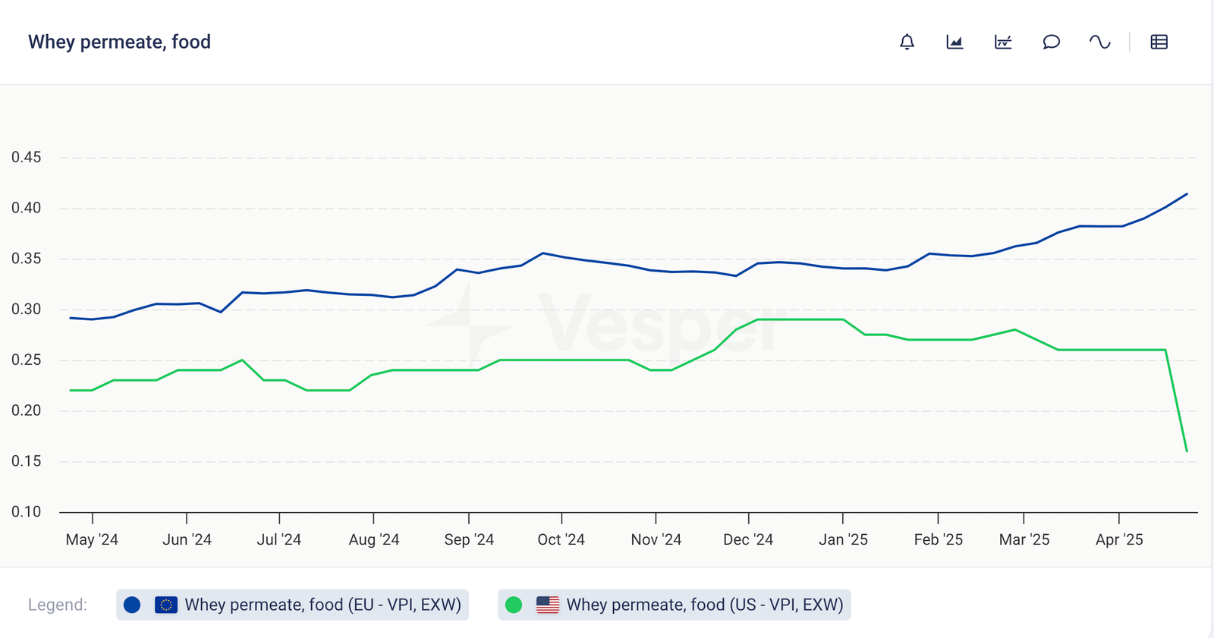Open the line chart analysis icon
1214x638 pixels.
pos(1003,42)
